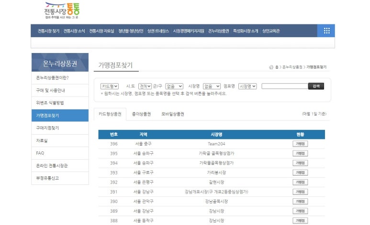Image resolution: width=370 pixels, height=225 pixels.
Task: Select sidebar item 가맹점포찾기
Action: click(60, 116)
